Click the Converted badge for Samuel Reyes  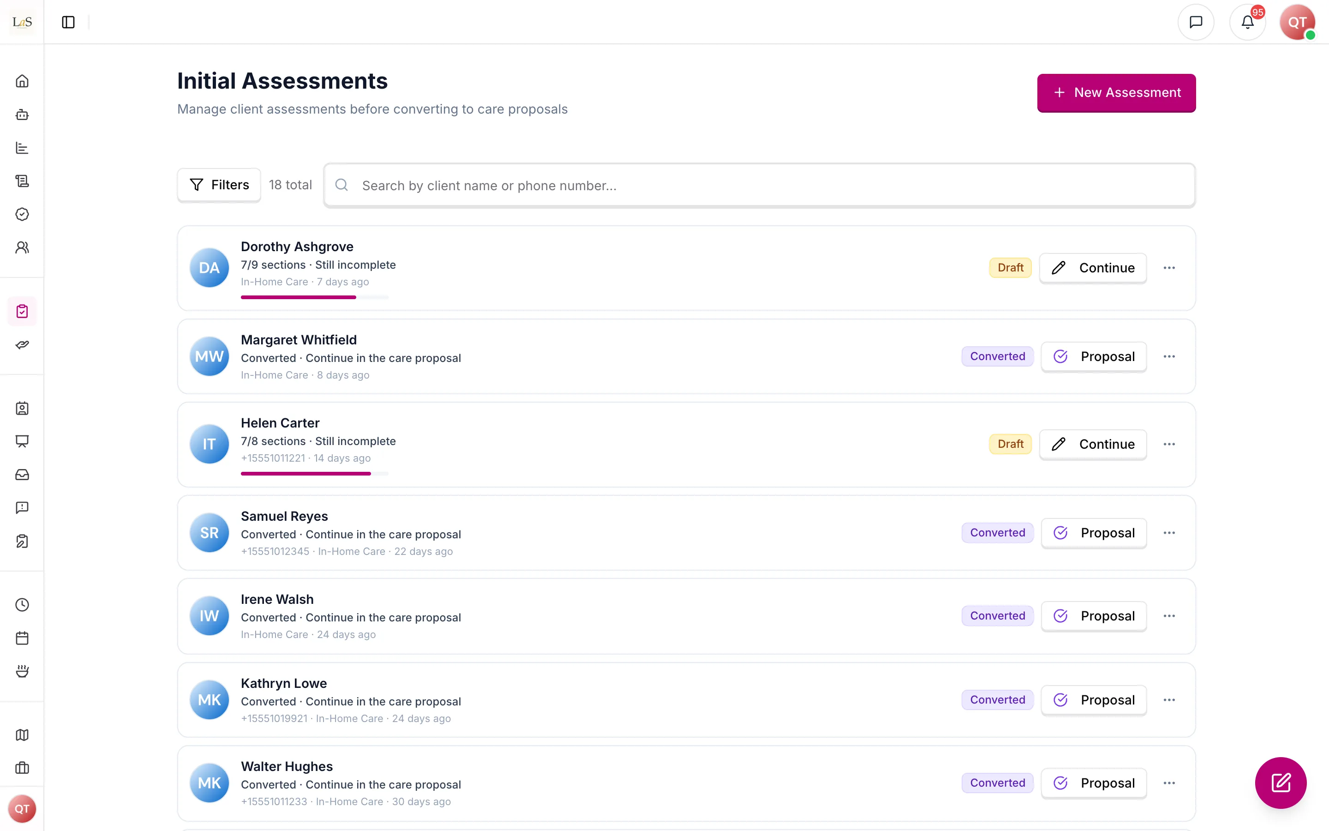tap(997, 533)
